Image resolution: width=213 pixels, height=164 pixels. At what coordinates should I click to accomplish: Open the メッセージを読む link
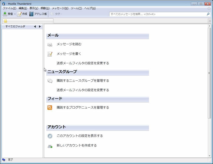69,44
